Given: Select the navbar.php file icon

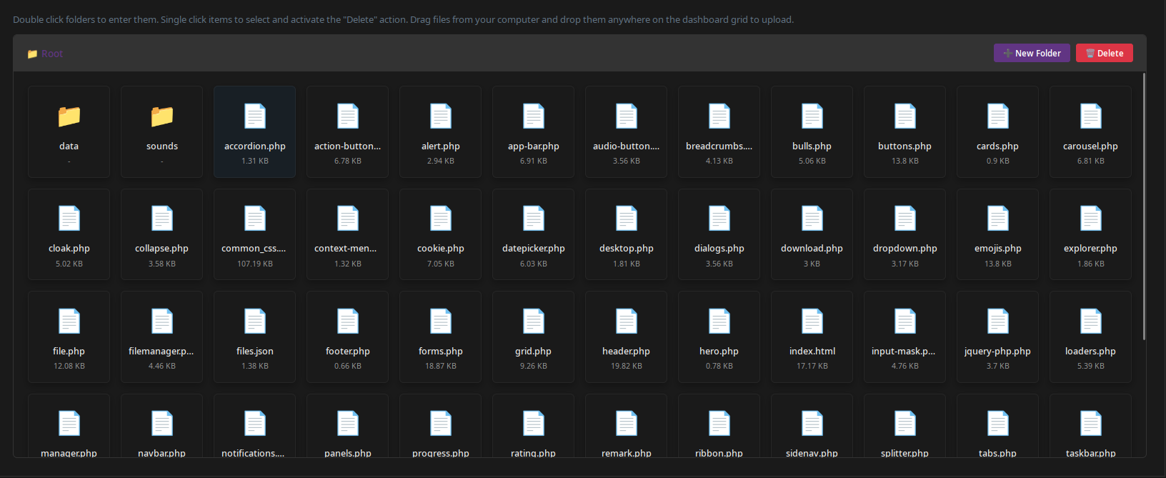Looking at the screenshot, I should coord(162,424).
